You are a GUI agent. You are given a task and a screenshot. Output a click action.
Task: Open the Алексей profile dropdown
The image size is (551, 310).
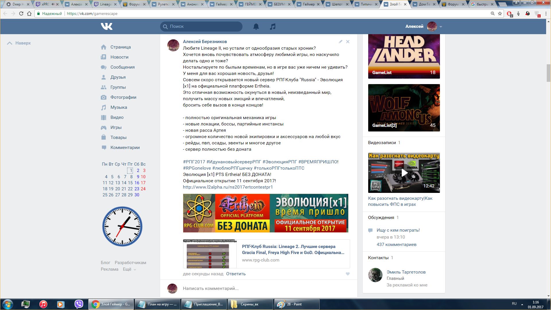coord(424,26)
